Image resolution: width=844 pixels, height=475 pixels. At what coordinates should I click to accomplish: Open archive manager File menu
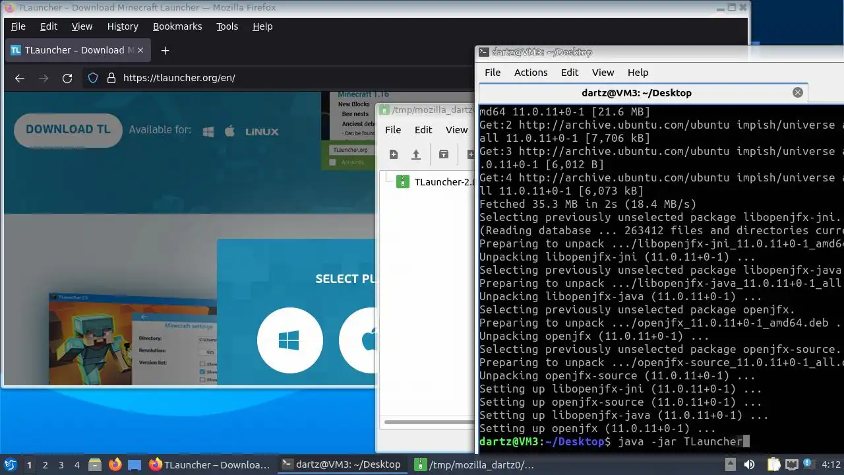(393, 130)
